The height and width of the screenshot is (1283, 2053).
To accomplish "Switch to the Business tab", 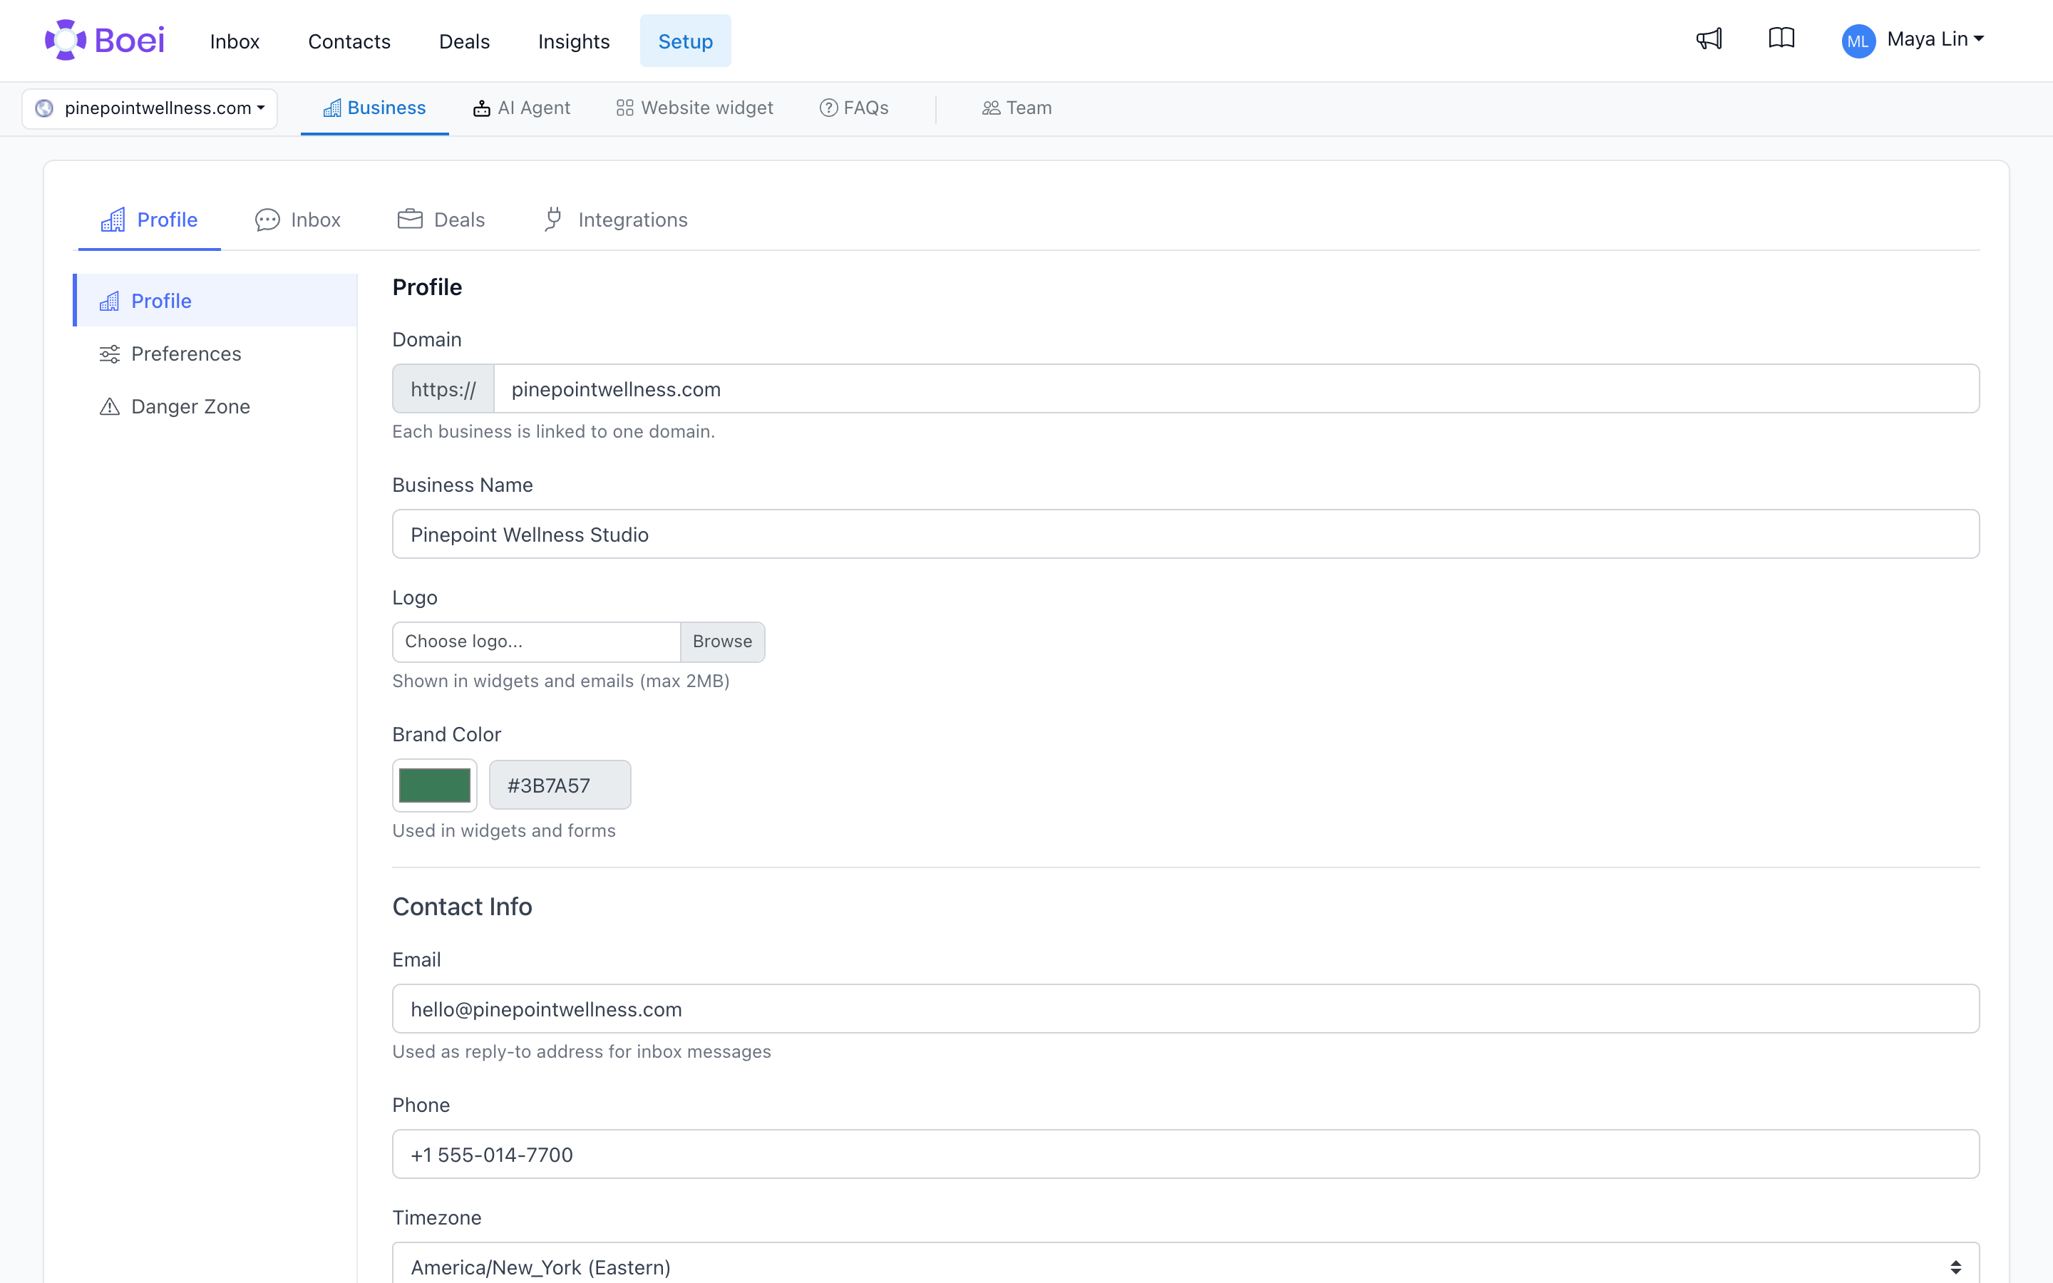I will pos(374,108).
